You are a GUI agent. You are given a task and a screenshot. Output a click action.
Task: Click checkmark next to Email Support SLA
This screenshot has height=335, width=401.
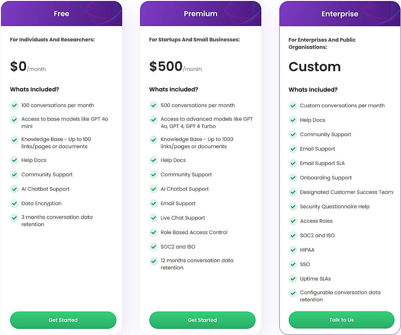click(x=293, y=163)
